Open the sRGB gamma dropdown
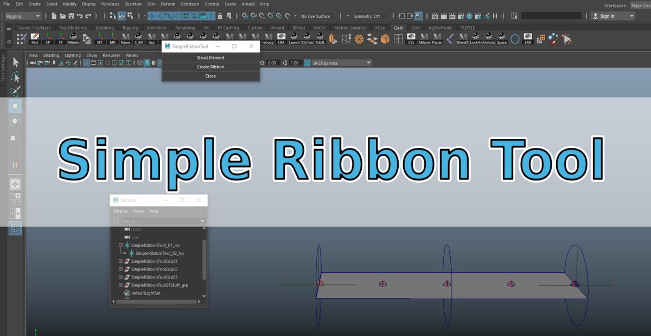651x336 pixels. pyautogui.click(x=368, y=63)
